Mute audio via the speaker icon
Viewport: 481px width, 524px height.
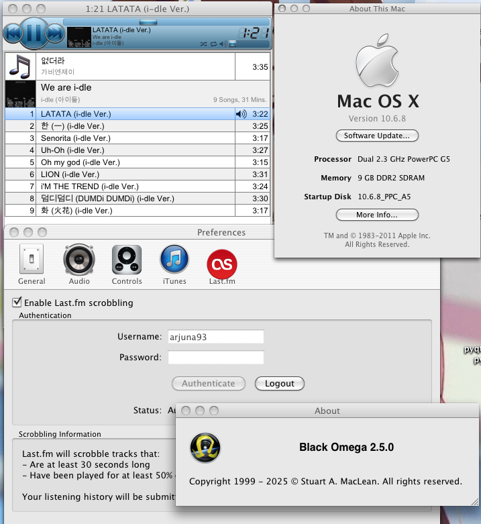coord(223,44)
